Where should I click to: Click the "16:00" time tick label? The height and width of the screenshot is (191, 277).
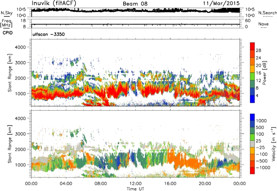pyautogui.click(x=170, y=184)
